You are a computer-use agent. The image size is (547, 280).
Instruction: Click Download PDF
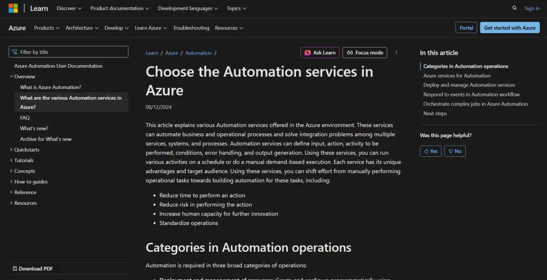coord(33,268)
